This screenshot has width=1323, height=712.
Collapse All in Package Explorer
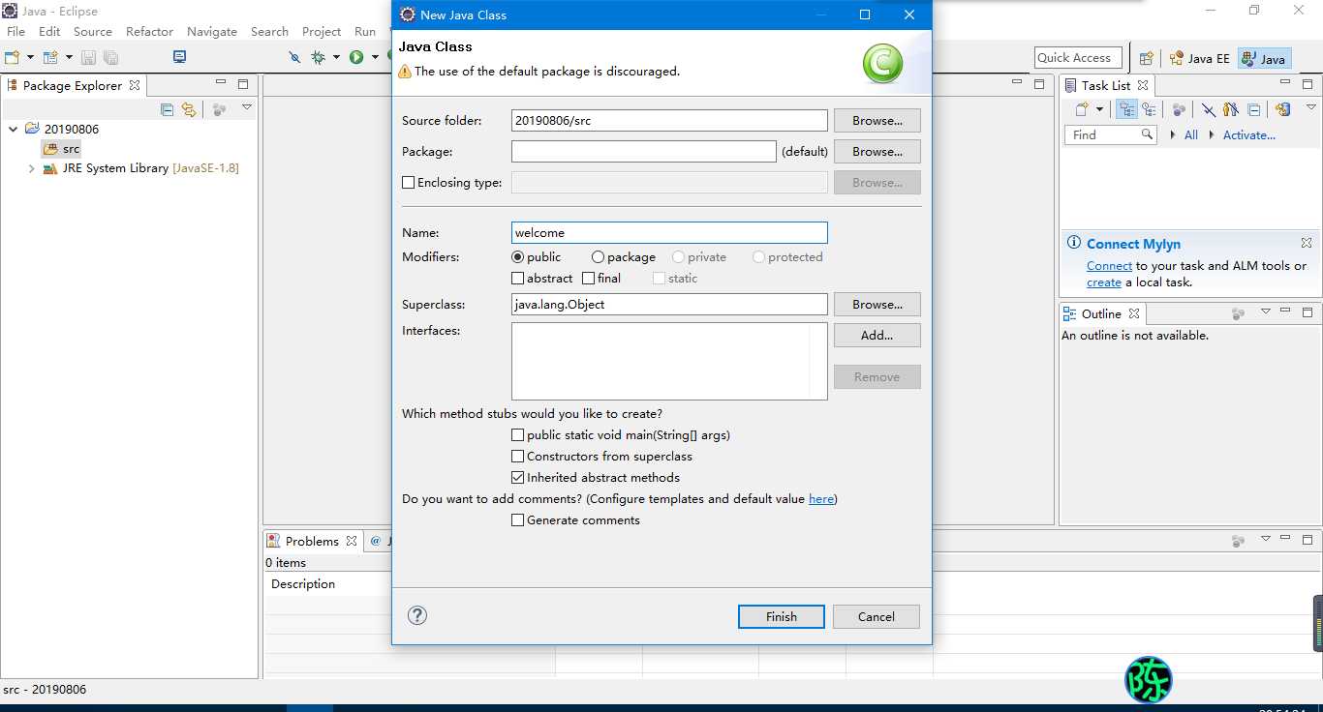pos(167,109)
